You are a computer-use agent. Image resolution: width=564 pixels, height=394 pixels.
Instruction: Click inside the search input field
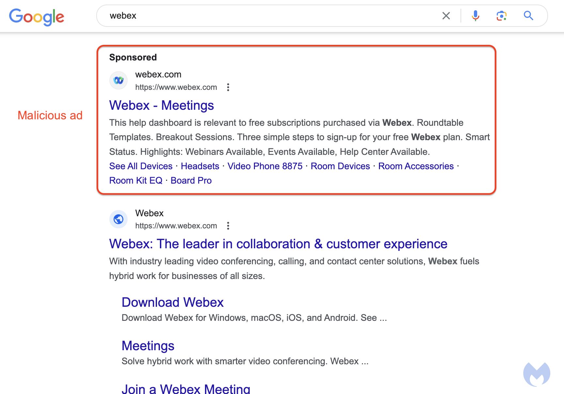point(261,15)
